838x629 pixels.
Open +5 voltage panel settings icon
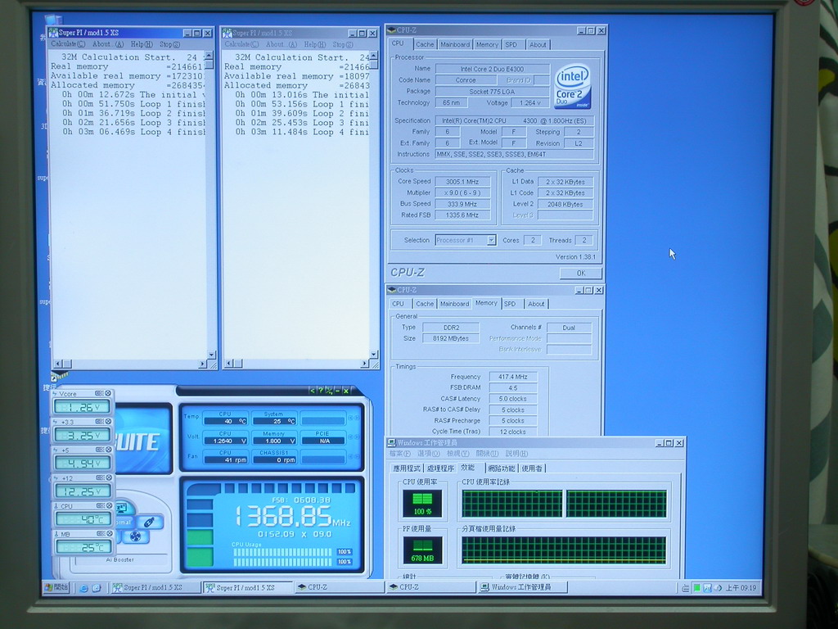point(99,450)
